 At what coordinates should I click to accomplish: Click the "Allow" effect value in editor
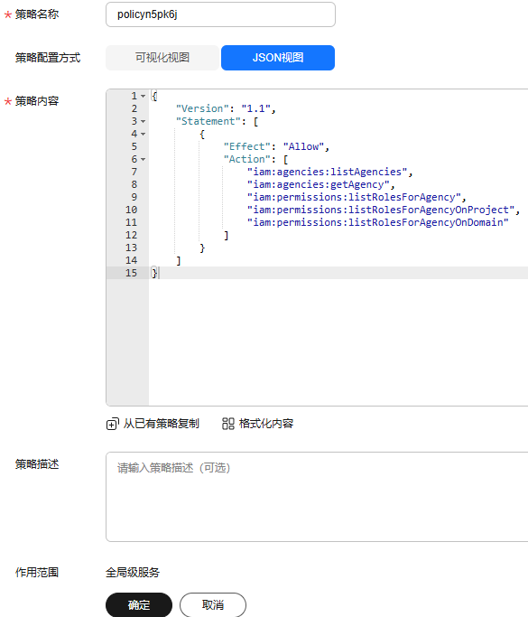(x=303, y=146)
